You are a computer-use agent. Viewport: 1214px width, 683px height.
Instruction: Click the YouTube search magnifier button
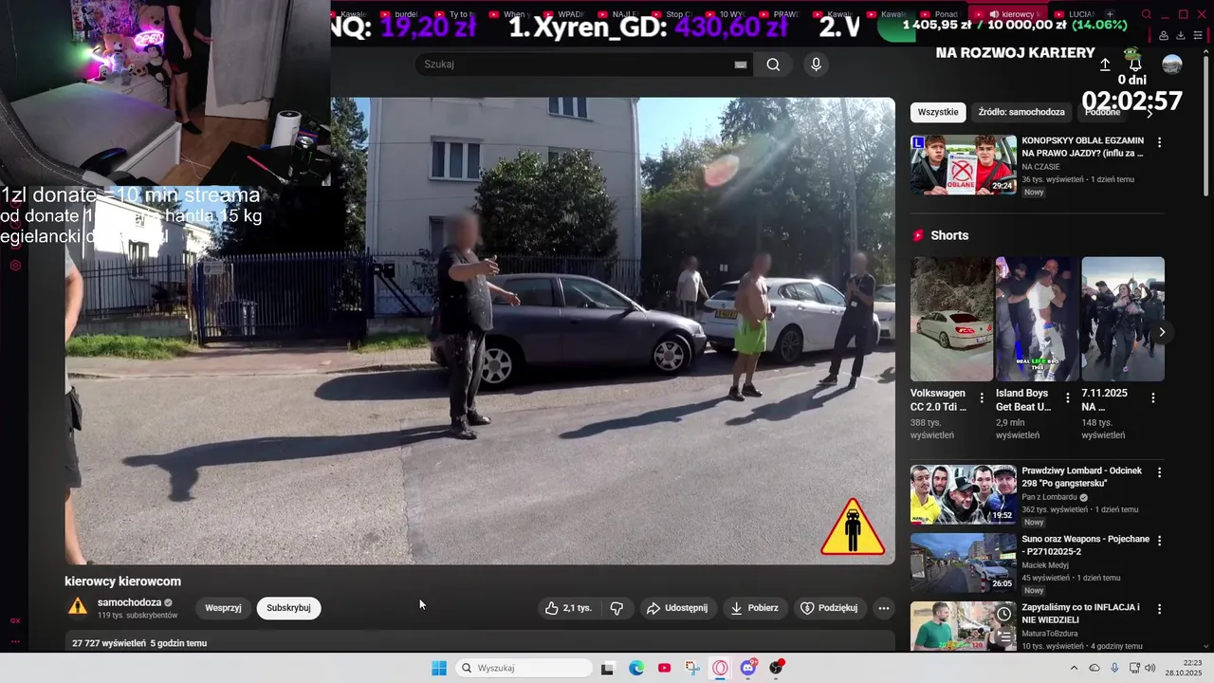[x=773, y=65]
